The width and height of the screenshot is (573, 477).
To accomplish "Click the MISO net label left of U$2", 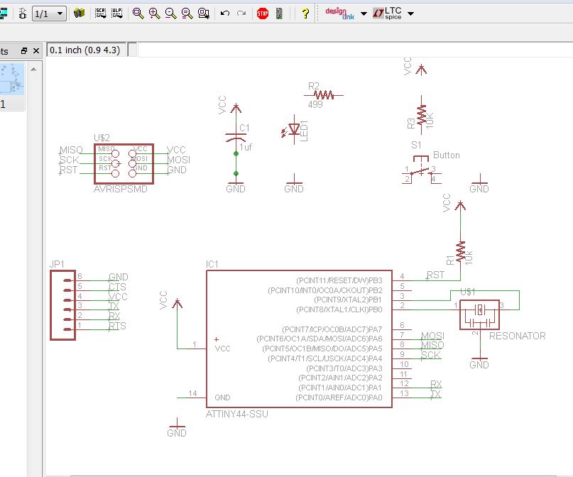I will tap(71, 150).
